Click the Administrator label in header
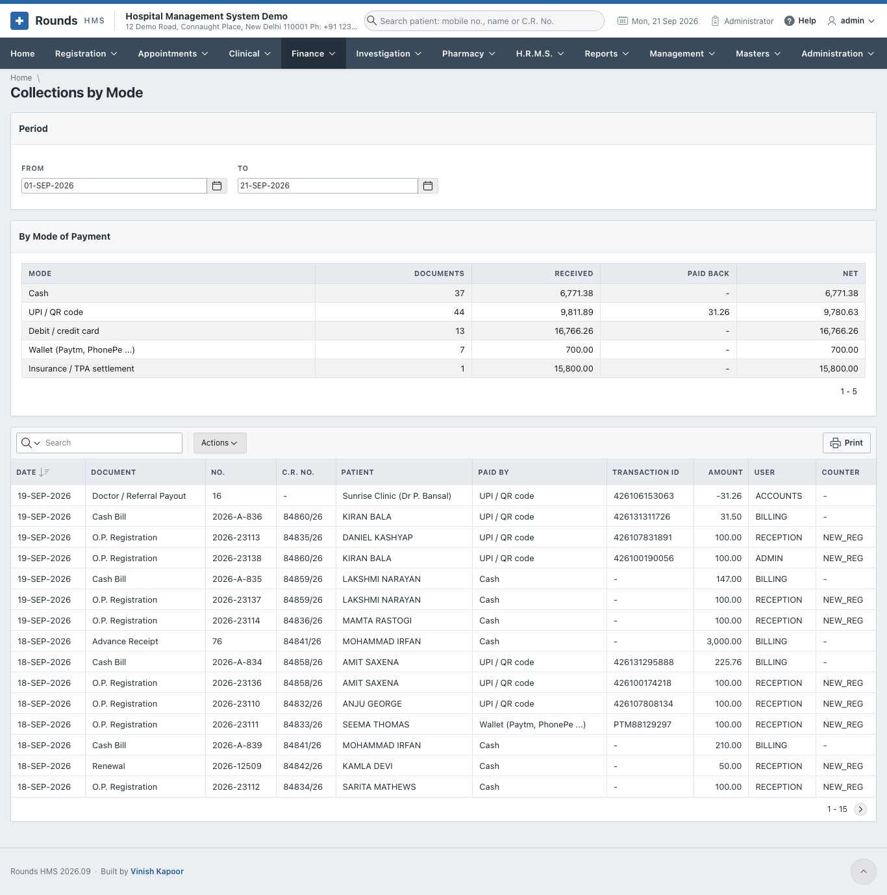Screen dimensions: 887x895 click(x=749, y=21)
